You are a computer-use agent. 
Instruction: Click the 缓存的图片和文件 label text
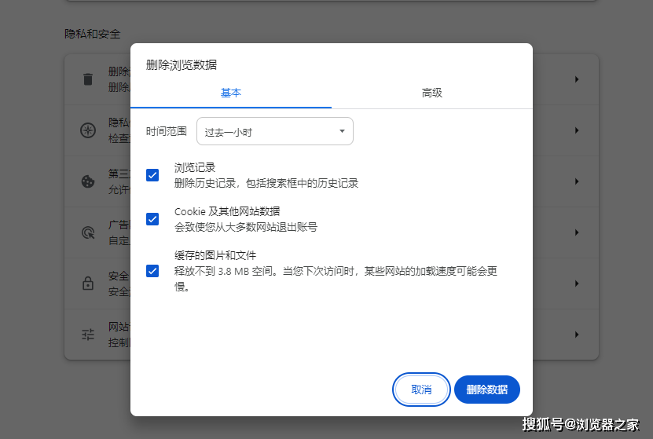click(215, 255)
